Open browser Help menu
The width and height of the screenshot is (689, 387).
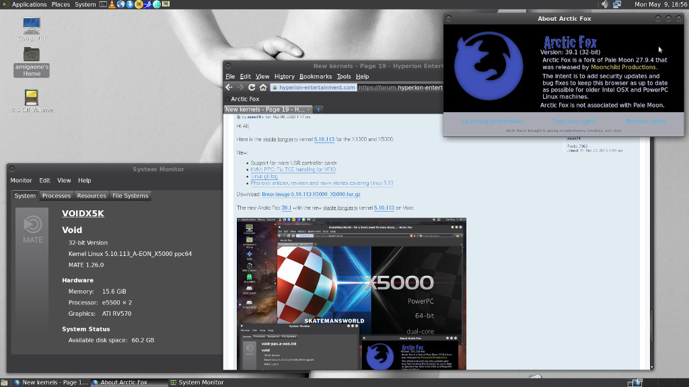click(362, 77)
